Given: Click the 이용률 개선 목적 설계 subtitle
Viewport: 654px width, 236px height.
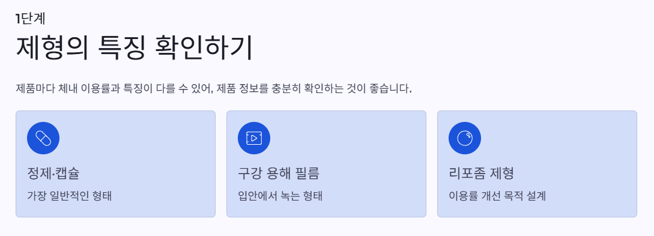Looking at the screenshot, I should tap(497, 196).
